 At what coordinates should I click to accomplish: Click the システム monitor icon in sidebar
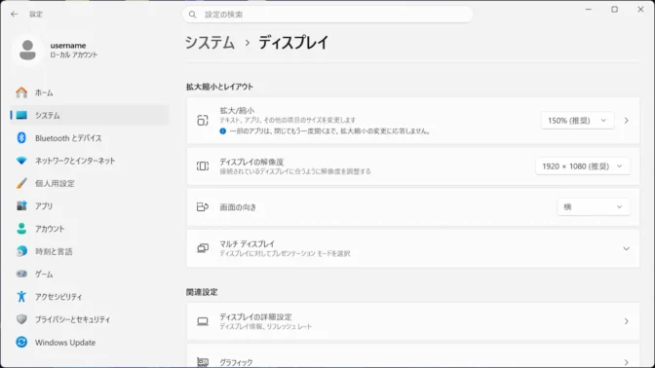tap(21, 115)
